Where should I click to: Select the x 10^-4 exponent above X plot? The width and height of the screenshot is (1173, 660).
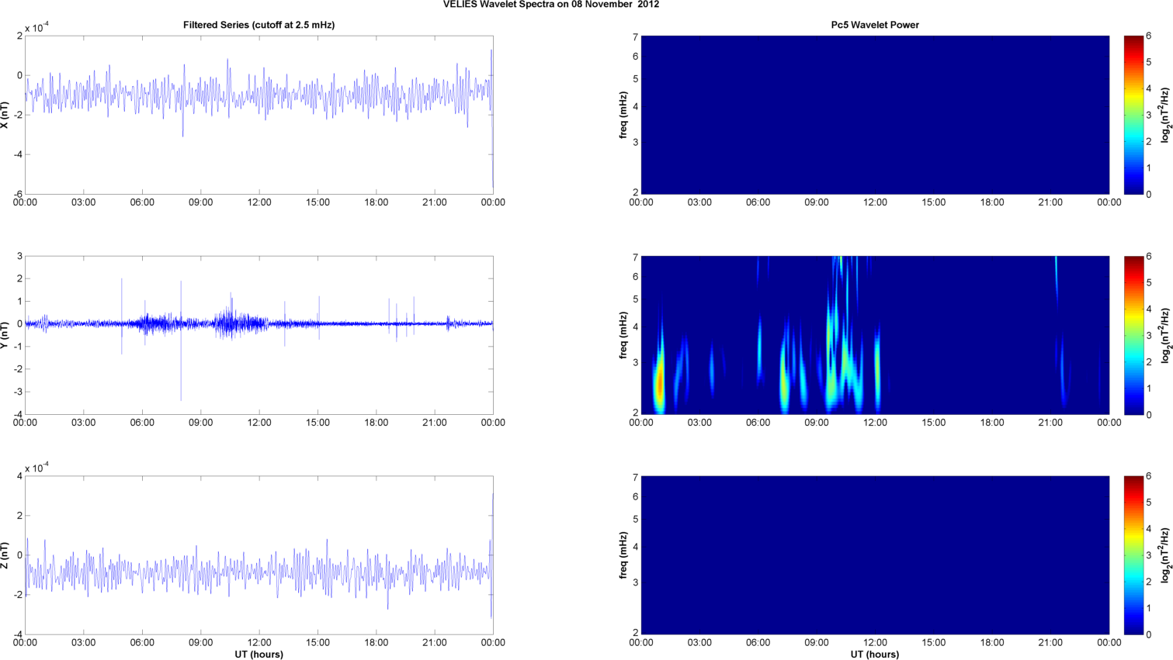pyautogui.click(x=37, y=28)
